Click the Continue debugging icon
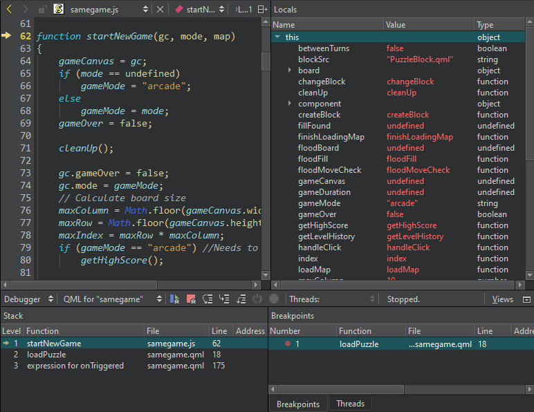This screenshot has height=412, width=534. [x=174, y=299]
